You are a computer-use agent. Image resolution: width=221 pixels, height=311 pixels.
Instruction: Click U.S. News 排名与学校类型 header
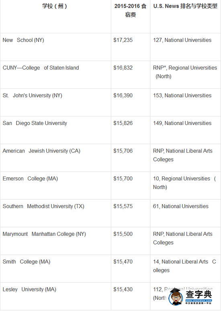pyautogui.click(x=185, y=6)
